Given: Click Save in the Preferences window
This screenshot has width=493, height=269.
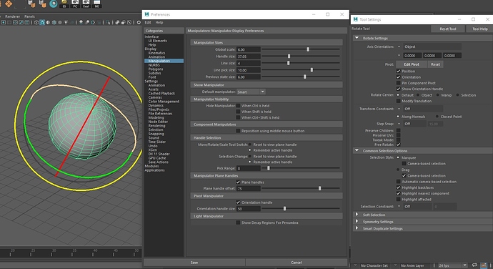Looking at the screenshot, I should 194,263.
